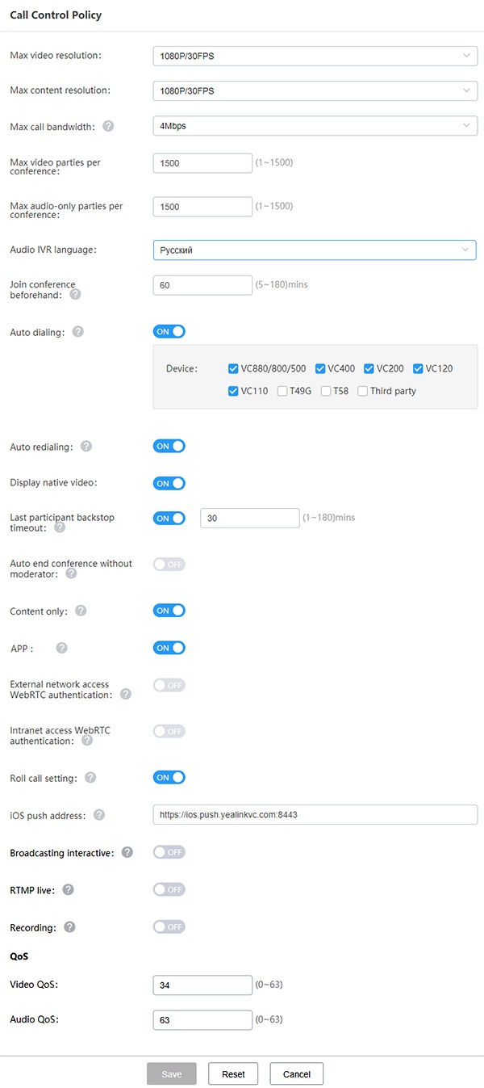Uncheck the VC400 device checkbox
This screenshot has width=484, height=1088.
(x=320, y=368)
